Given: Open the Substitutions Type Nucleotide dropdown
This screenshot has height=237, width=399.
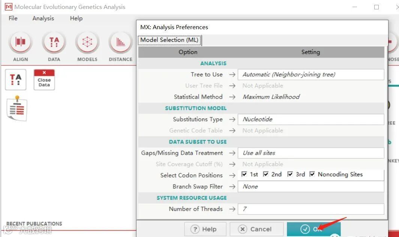Looking at the screenshot, I should click(311, 119).
